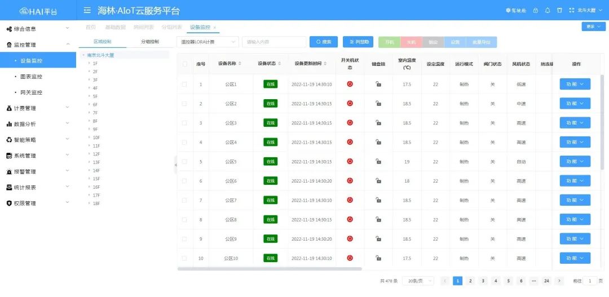Image resolution: width=609 pixels, height=297 pixels.
Task: Open the notification bell
Action: tap(548, 10)
